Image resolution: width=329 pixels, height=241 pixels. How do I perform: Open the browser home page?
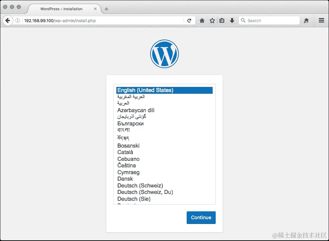202,20
